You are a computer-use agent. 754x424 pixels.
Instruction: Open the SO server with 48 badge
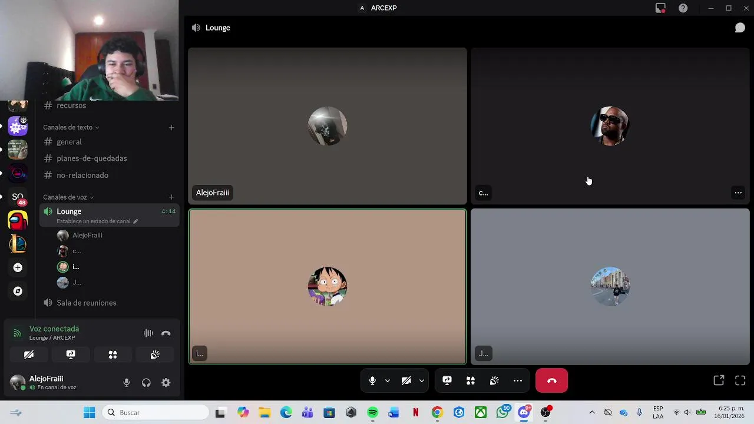tap(18, 197)
